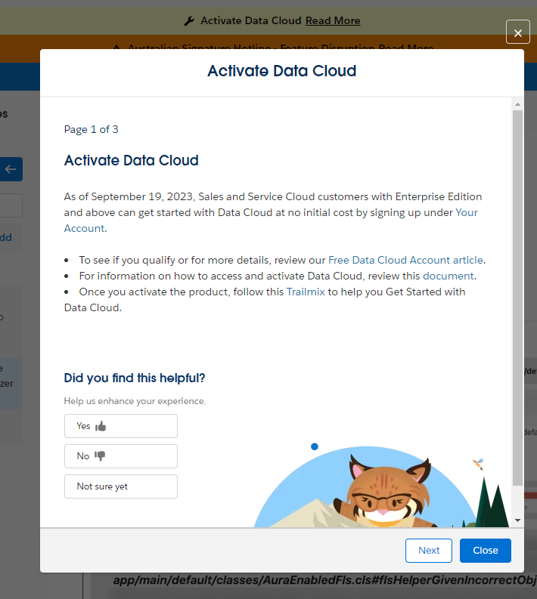Click the hummingbird icon in the illustration

(x=478, y=464)
